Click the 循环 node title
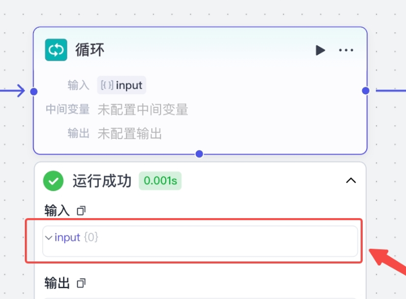Image resolution: width=406 pixels, height=299 pixels. (90, 50)
